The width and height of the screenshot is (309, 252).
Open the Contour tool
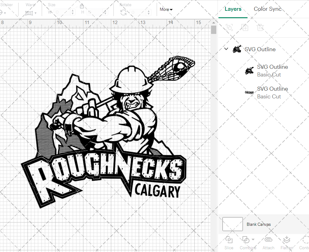click(x=304, y=242)
